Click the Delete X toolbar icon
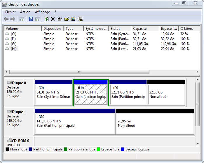204x163 pixels. [53, 19]
